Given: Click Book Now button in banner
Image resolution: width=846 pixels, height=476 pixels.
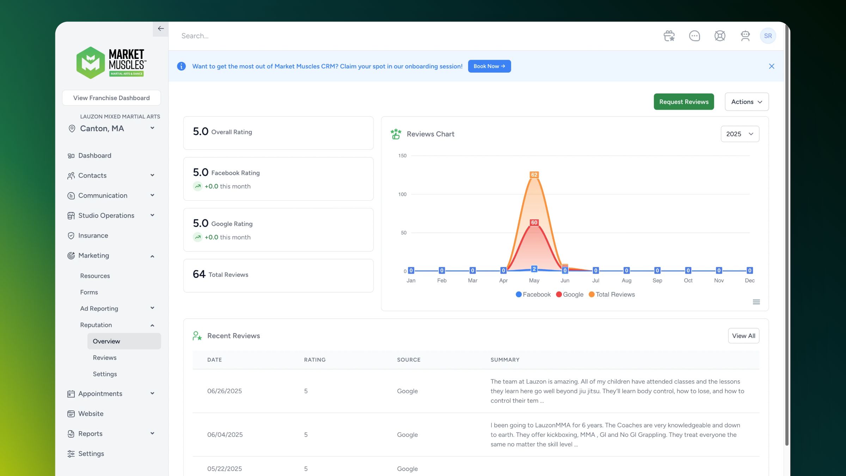Looking at the screenshot, I should click(489, 66).
